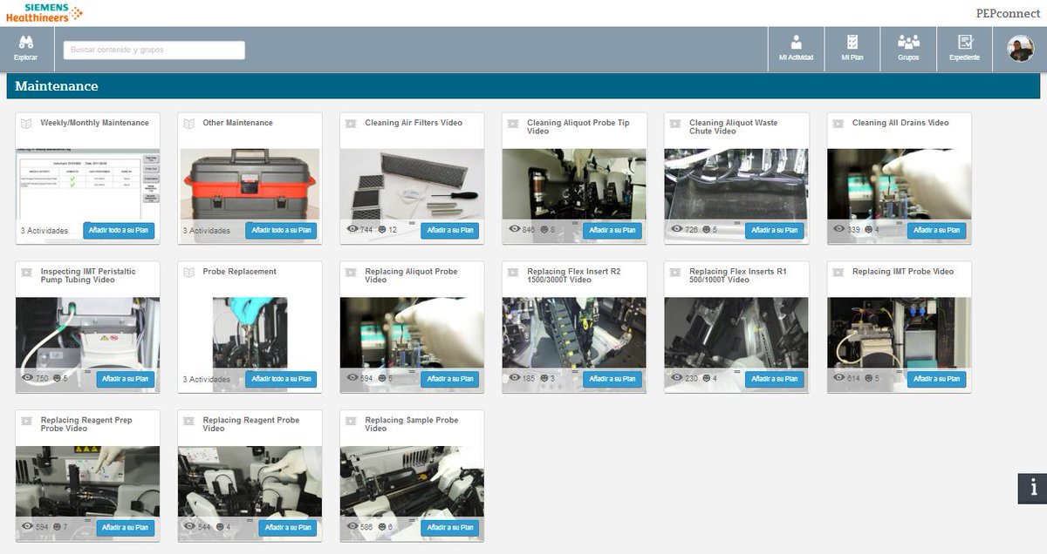1047x554 pixels.
Task: Click the Maintenance section header
Action: pos(523,86)
